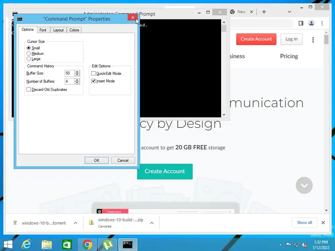Open uTorrent from the taskbar
This screenshot has width=335, height=251.
pos(107,244)
